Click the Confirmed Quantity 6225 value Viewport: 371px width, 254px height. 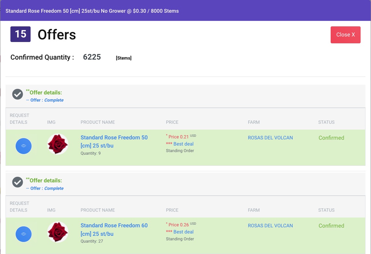(x=92, y=57)
